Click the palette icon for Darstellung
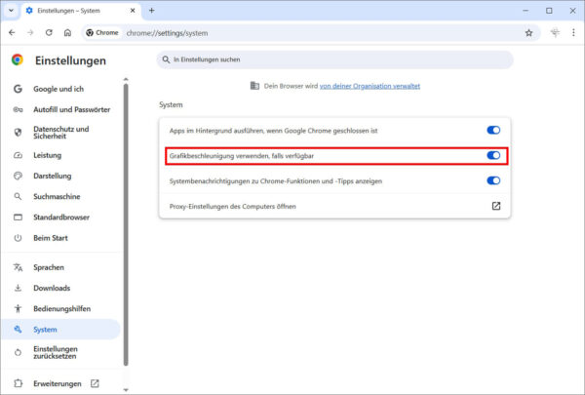 tap(18, 176)
